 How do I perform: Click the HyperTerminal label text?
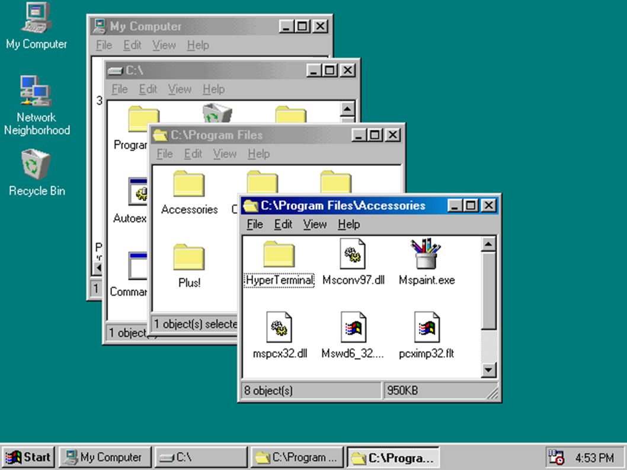(x=279, y=280)
